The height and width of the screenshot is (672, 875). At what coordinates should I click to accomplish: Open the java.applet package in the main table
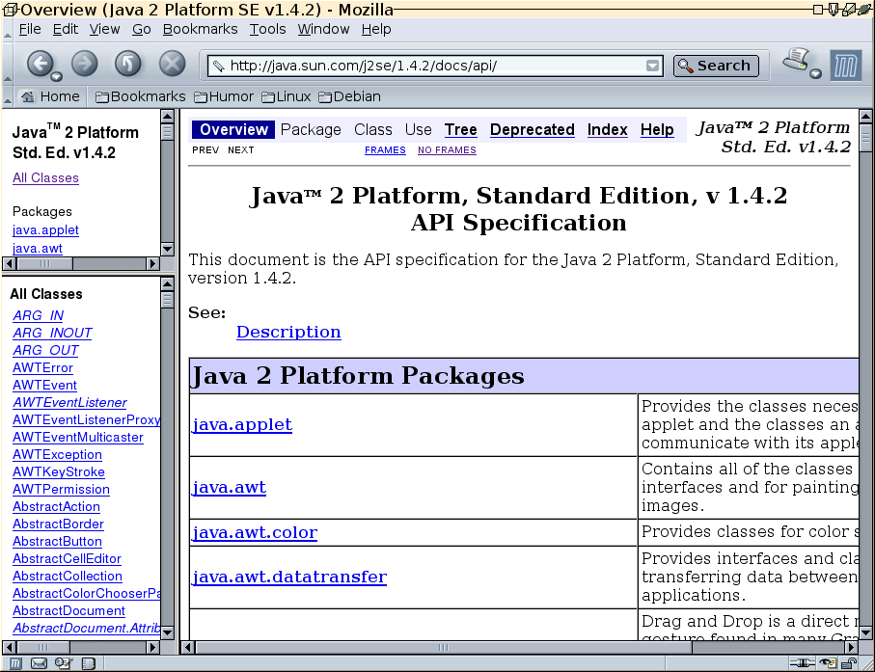coord(241,424)
